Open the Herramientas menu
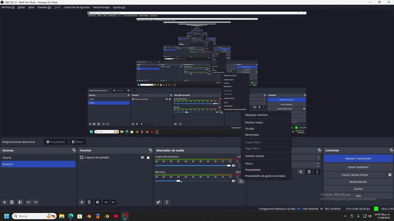394x221 pixels. tap(101, 7)
